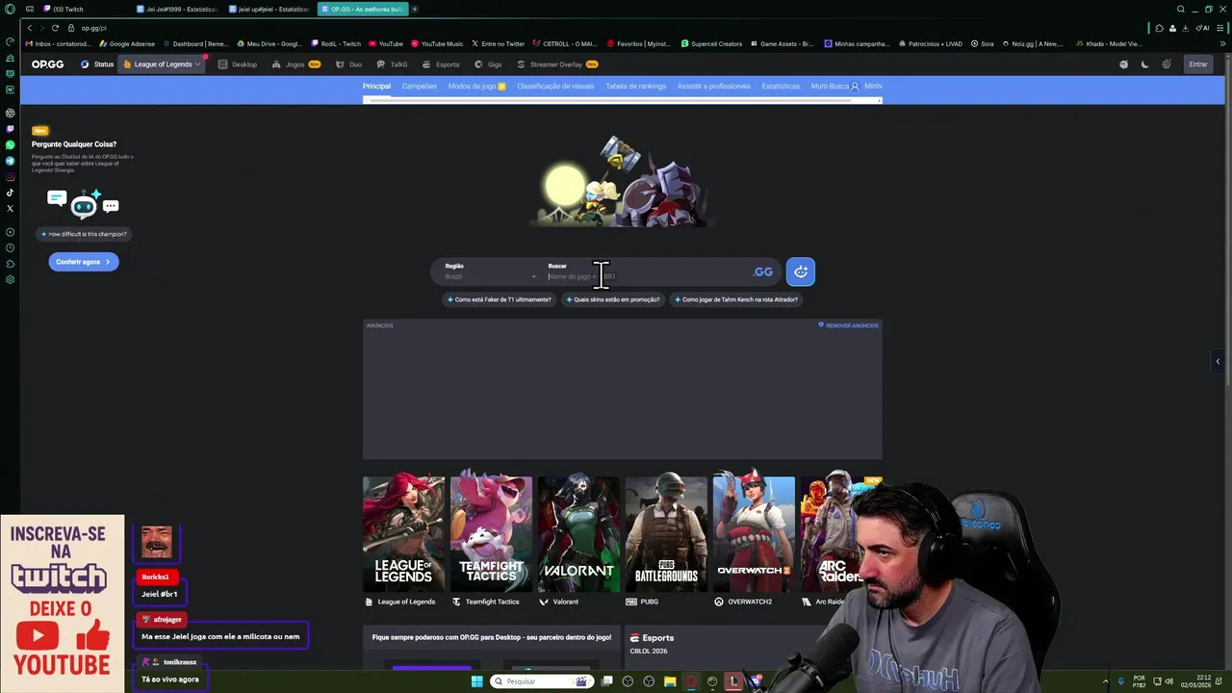
Task: Open the Sora bookmark
Action: pyautogui.click(x=983, y=43)
